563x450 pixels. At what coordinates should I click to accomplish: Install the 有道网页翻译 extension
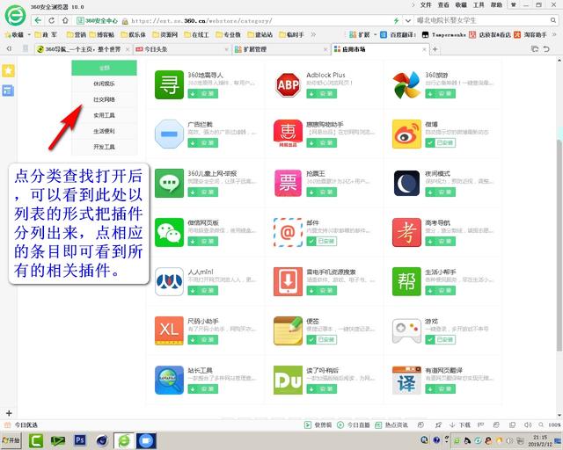(440, 388)
